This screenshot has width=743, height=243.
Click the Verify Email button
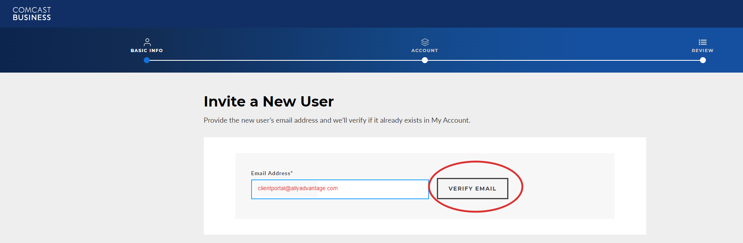[472, 189]
